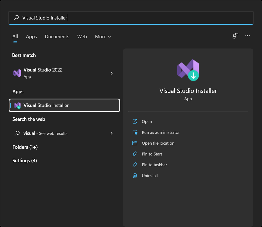Click the Pin to Start pin icon

(x=135, y=154)
